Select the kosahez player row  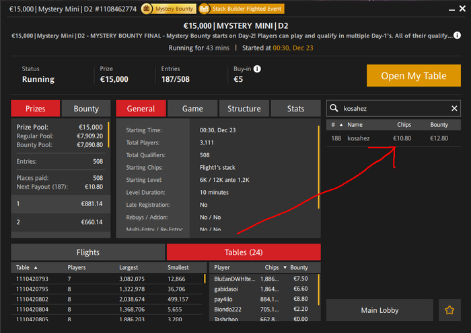(x=394, y=138)
